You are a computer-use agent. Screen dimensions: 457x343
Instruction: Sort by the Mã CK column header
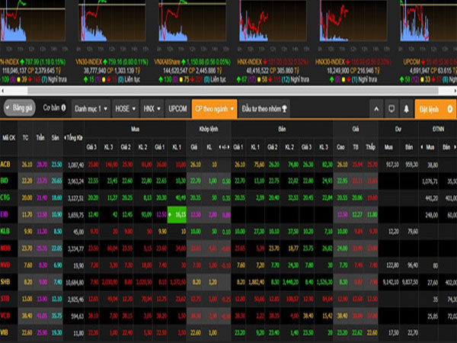coord(8,138)
